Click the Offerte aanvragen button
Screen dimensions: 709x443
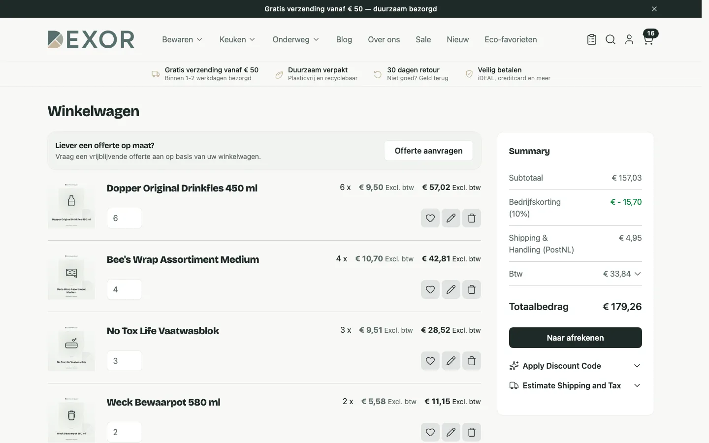(428, 151)
